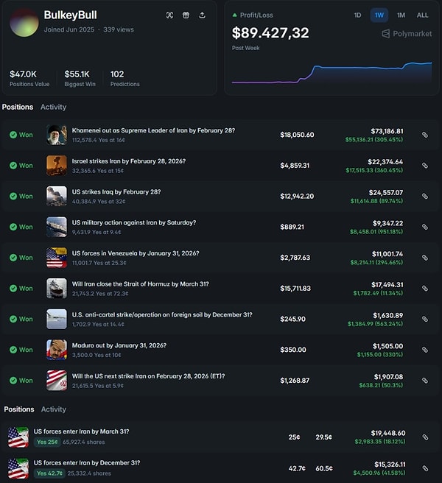442x483 pixels.
Task: Switch to the lower Activity tab
Action: 53,409
